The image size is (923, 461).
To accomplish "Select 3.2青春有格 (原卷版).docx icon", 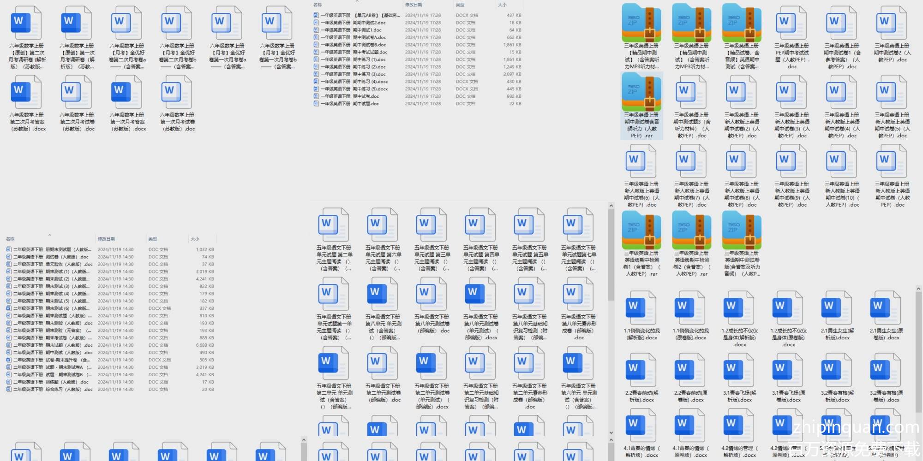I will [886, 370].
